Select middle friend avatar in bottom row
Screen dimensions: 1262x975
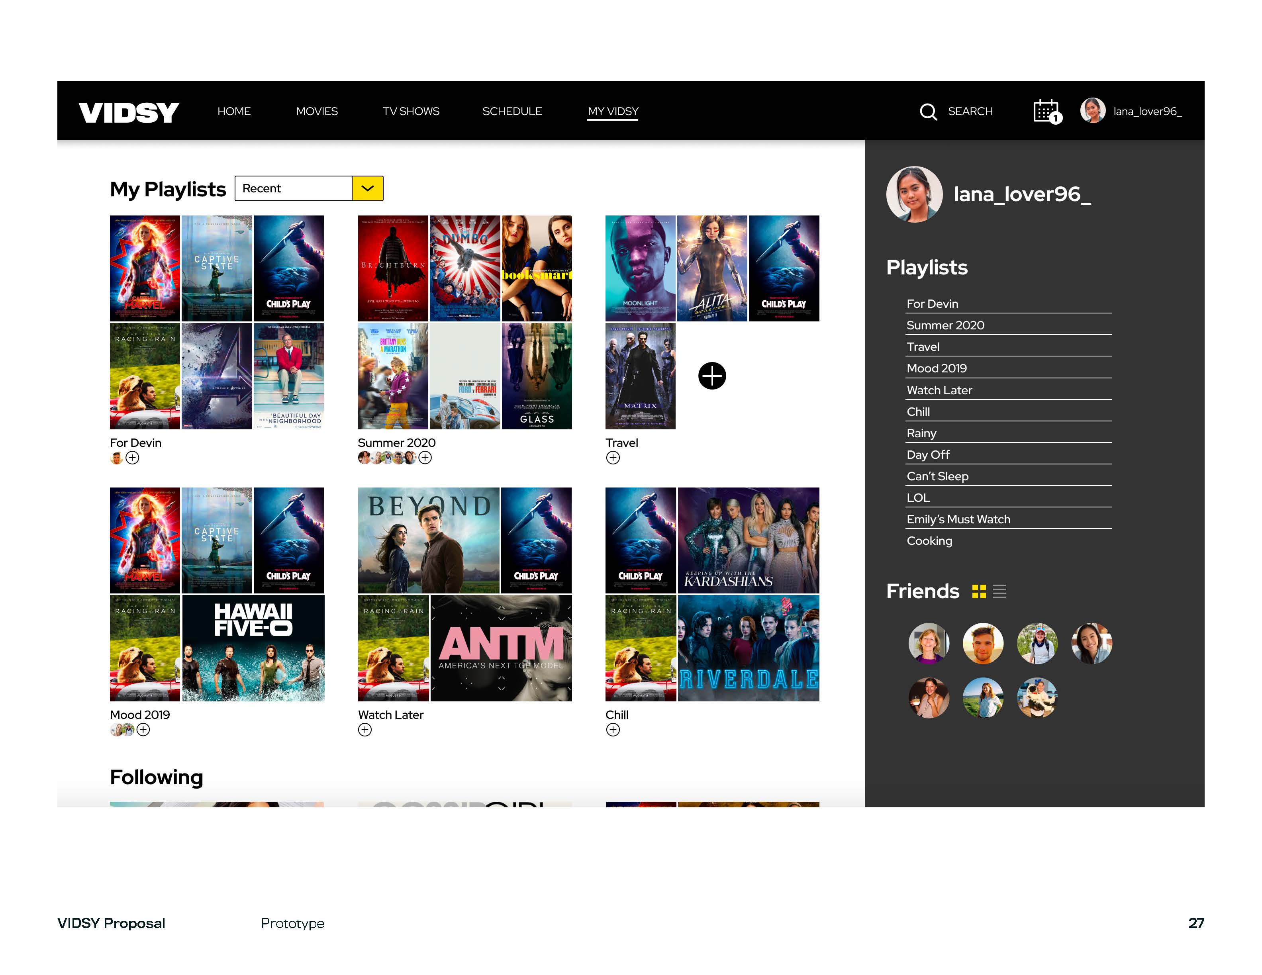click(983, 697)
